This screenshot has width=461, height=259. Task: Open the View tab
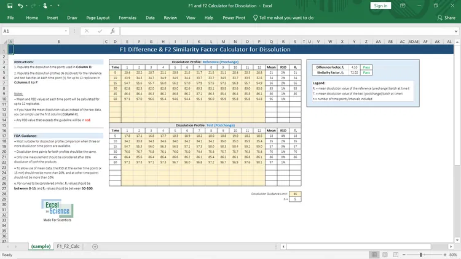(191, 18)
